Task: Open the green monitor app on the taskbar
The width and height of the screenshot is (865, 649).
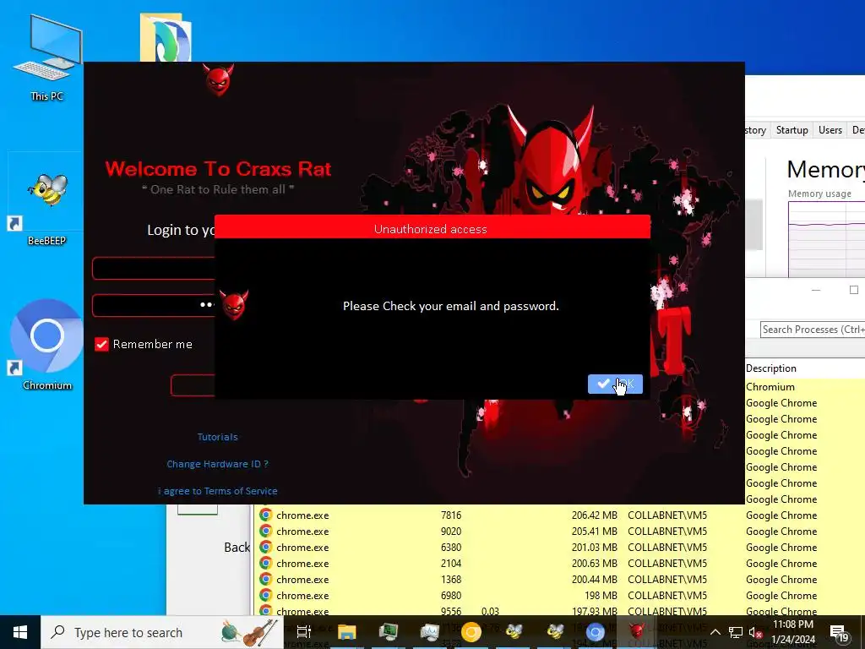Action: click(x=389, y=632)
